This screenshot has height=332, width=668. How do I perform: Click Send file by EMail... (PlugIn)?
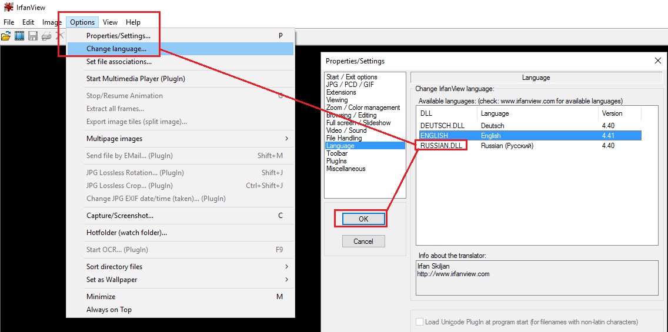[180, 156]
